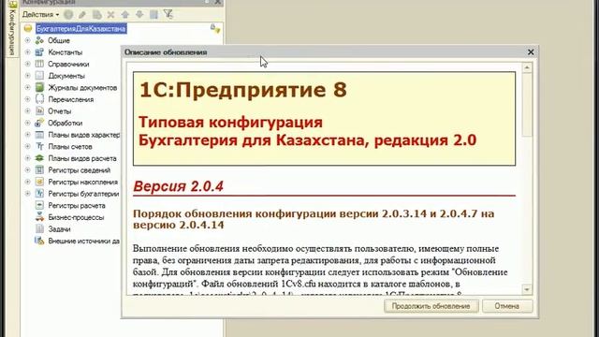Click the Планы видов расчета icon
Image resolution: width=599 pixels, height=337 pixels.
point(39,158)
